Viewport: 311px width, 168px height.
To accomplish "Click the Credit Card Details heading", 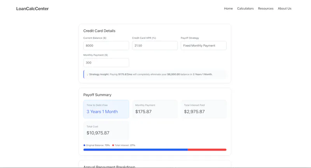I will tap(99, 31).
